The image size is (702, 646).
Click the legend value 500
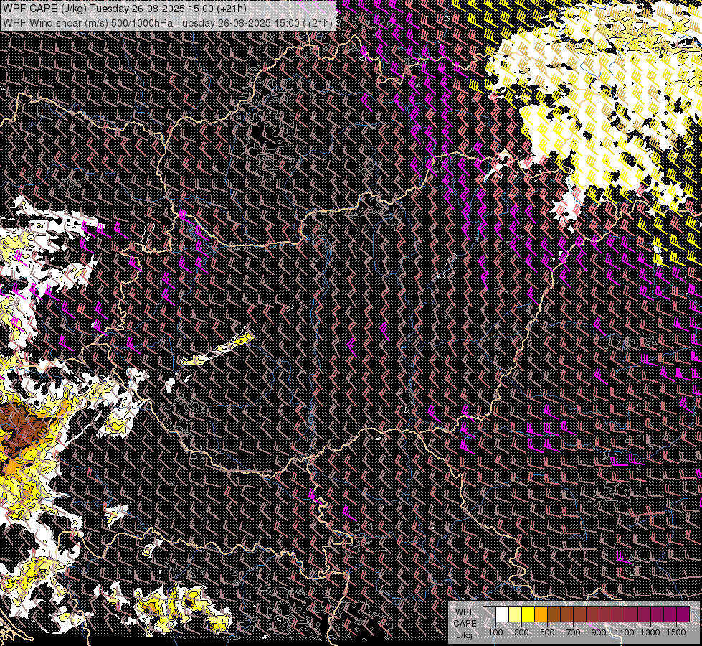pos(547,632)
